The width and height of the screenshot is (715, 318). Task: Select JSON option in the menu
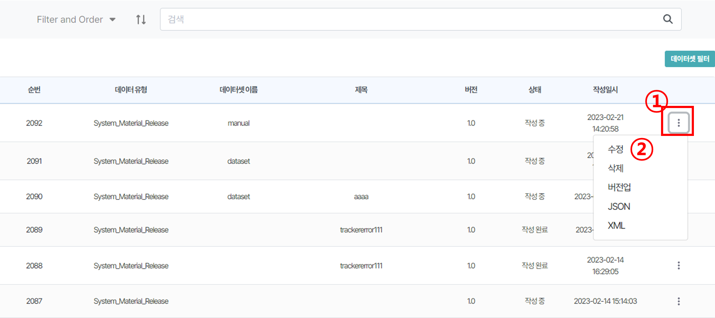(619, 206)
